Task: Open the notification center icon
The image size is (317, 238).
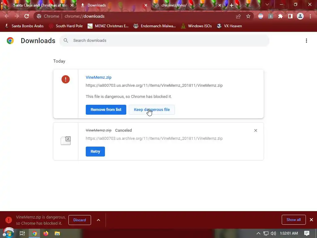Action: pyautogui.click(x=307, y=233)
